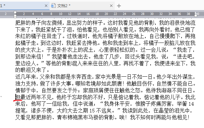204x128 pixels.
Task: Click the text 肥胖的身子向左微倾
Action: pos(39,23)
